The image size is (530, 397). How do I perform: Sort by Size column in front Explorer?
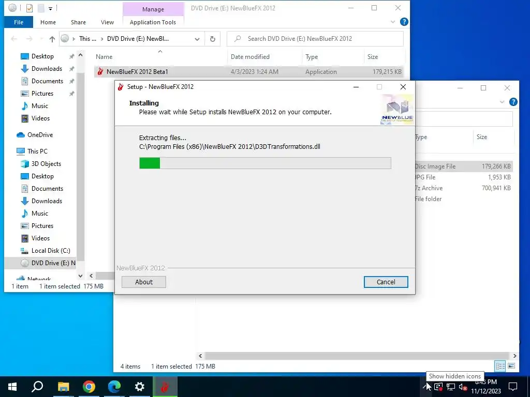[373, 57]
